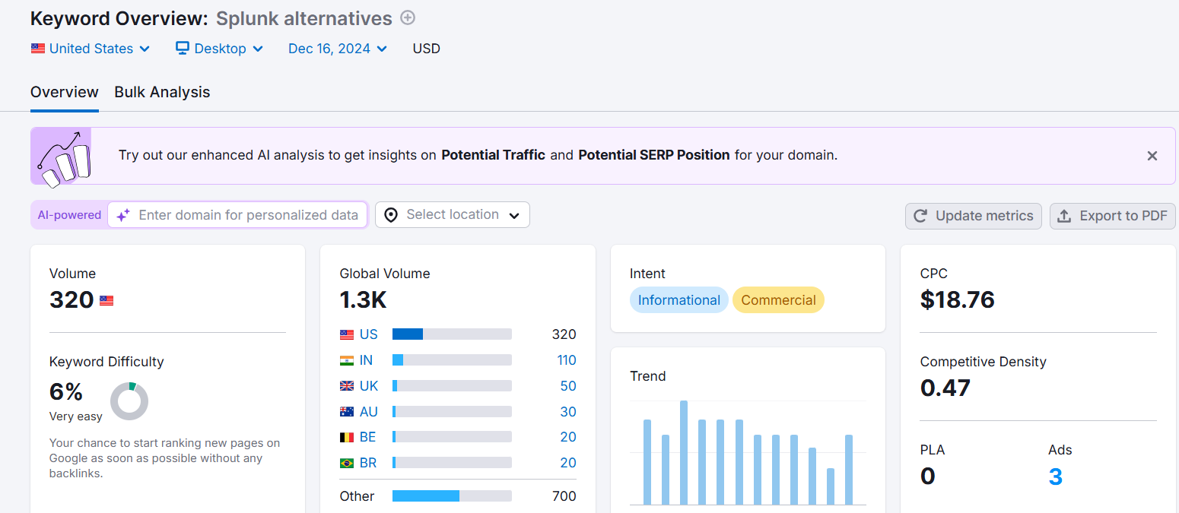Click the US flag beside Volume 320
1179x513 pixels.
point(106,301)
